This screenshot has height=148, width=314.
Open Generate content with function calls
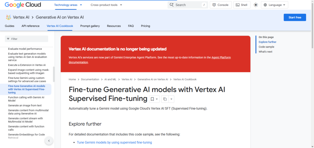[x=26, y=128]
